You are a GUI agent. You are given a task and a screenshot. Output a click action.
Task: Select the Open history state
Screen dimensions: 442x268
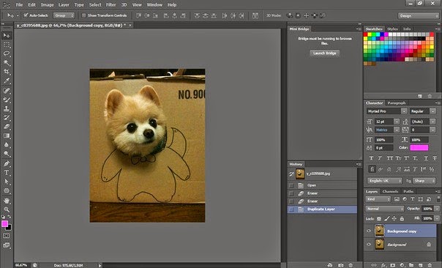[x=322, y=185]
